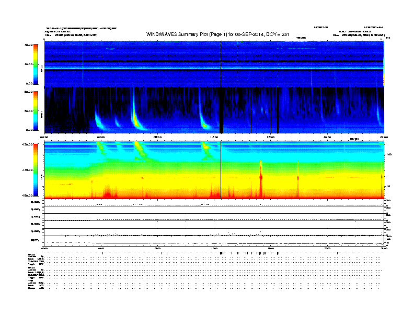
Task: Click the red spike near 18:00 in TNR panel
Action: [298, 179]
